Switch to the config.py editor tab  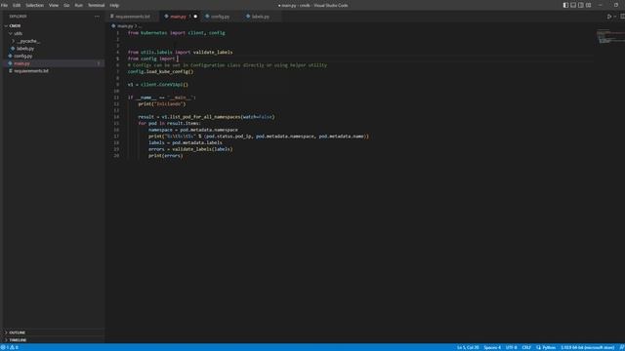pos(220,17)
